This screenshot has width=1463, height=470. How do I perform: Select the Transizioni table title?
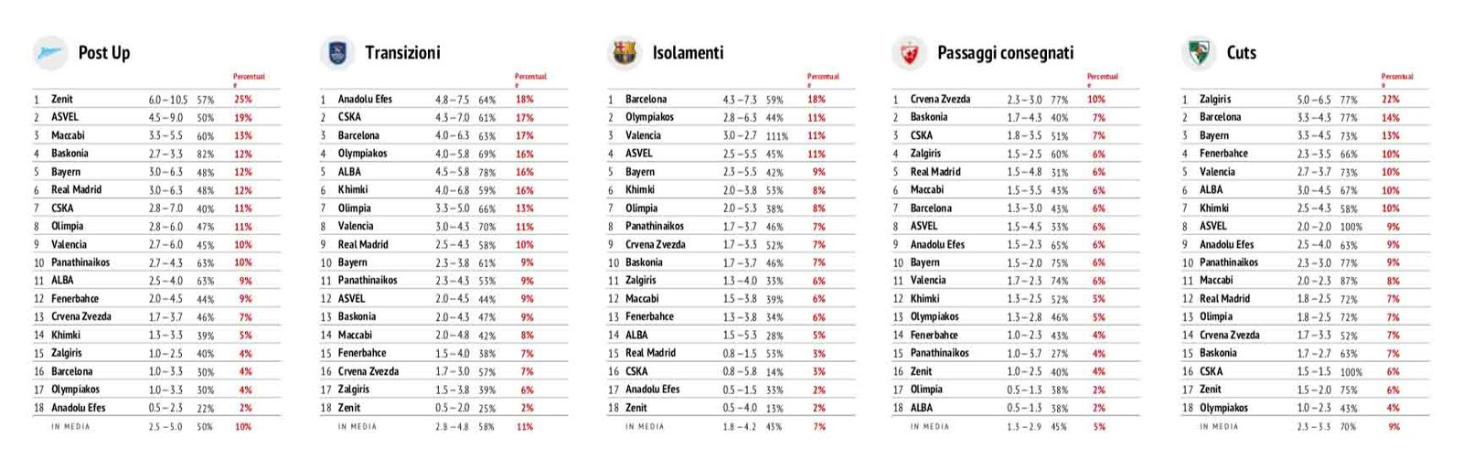pos(402,53)
